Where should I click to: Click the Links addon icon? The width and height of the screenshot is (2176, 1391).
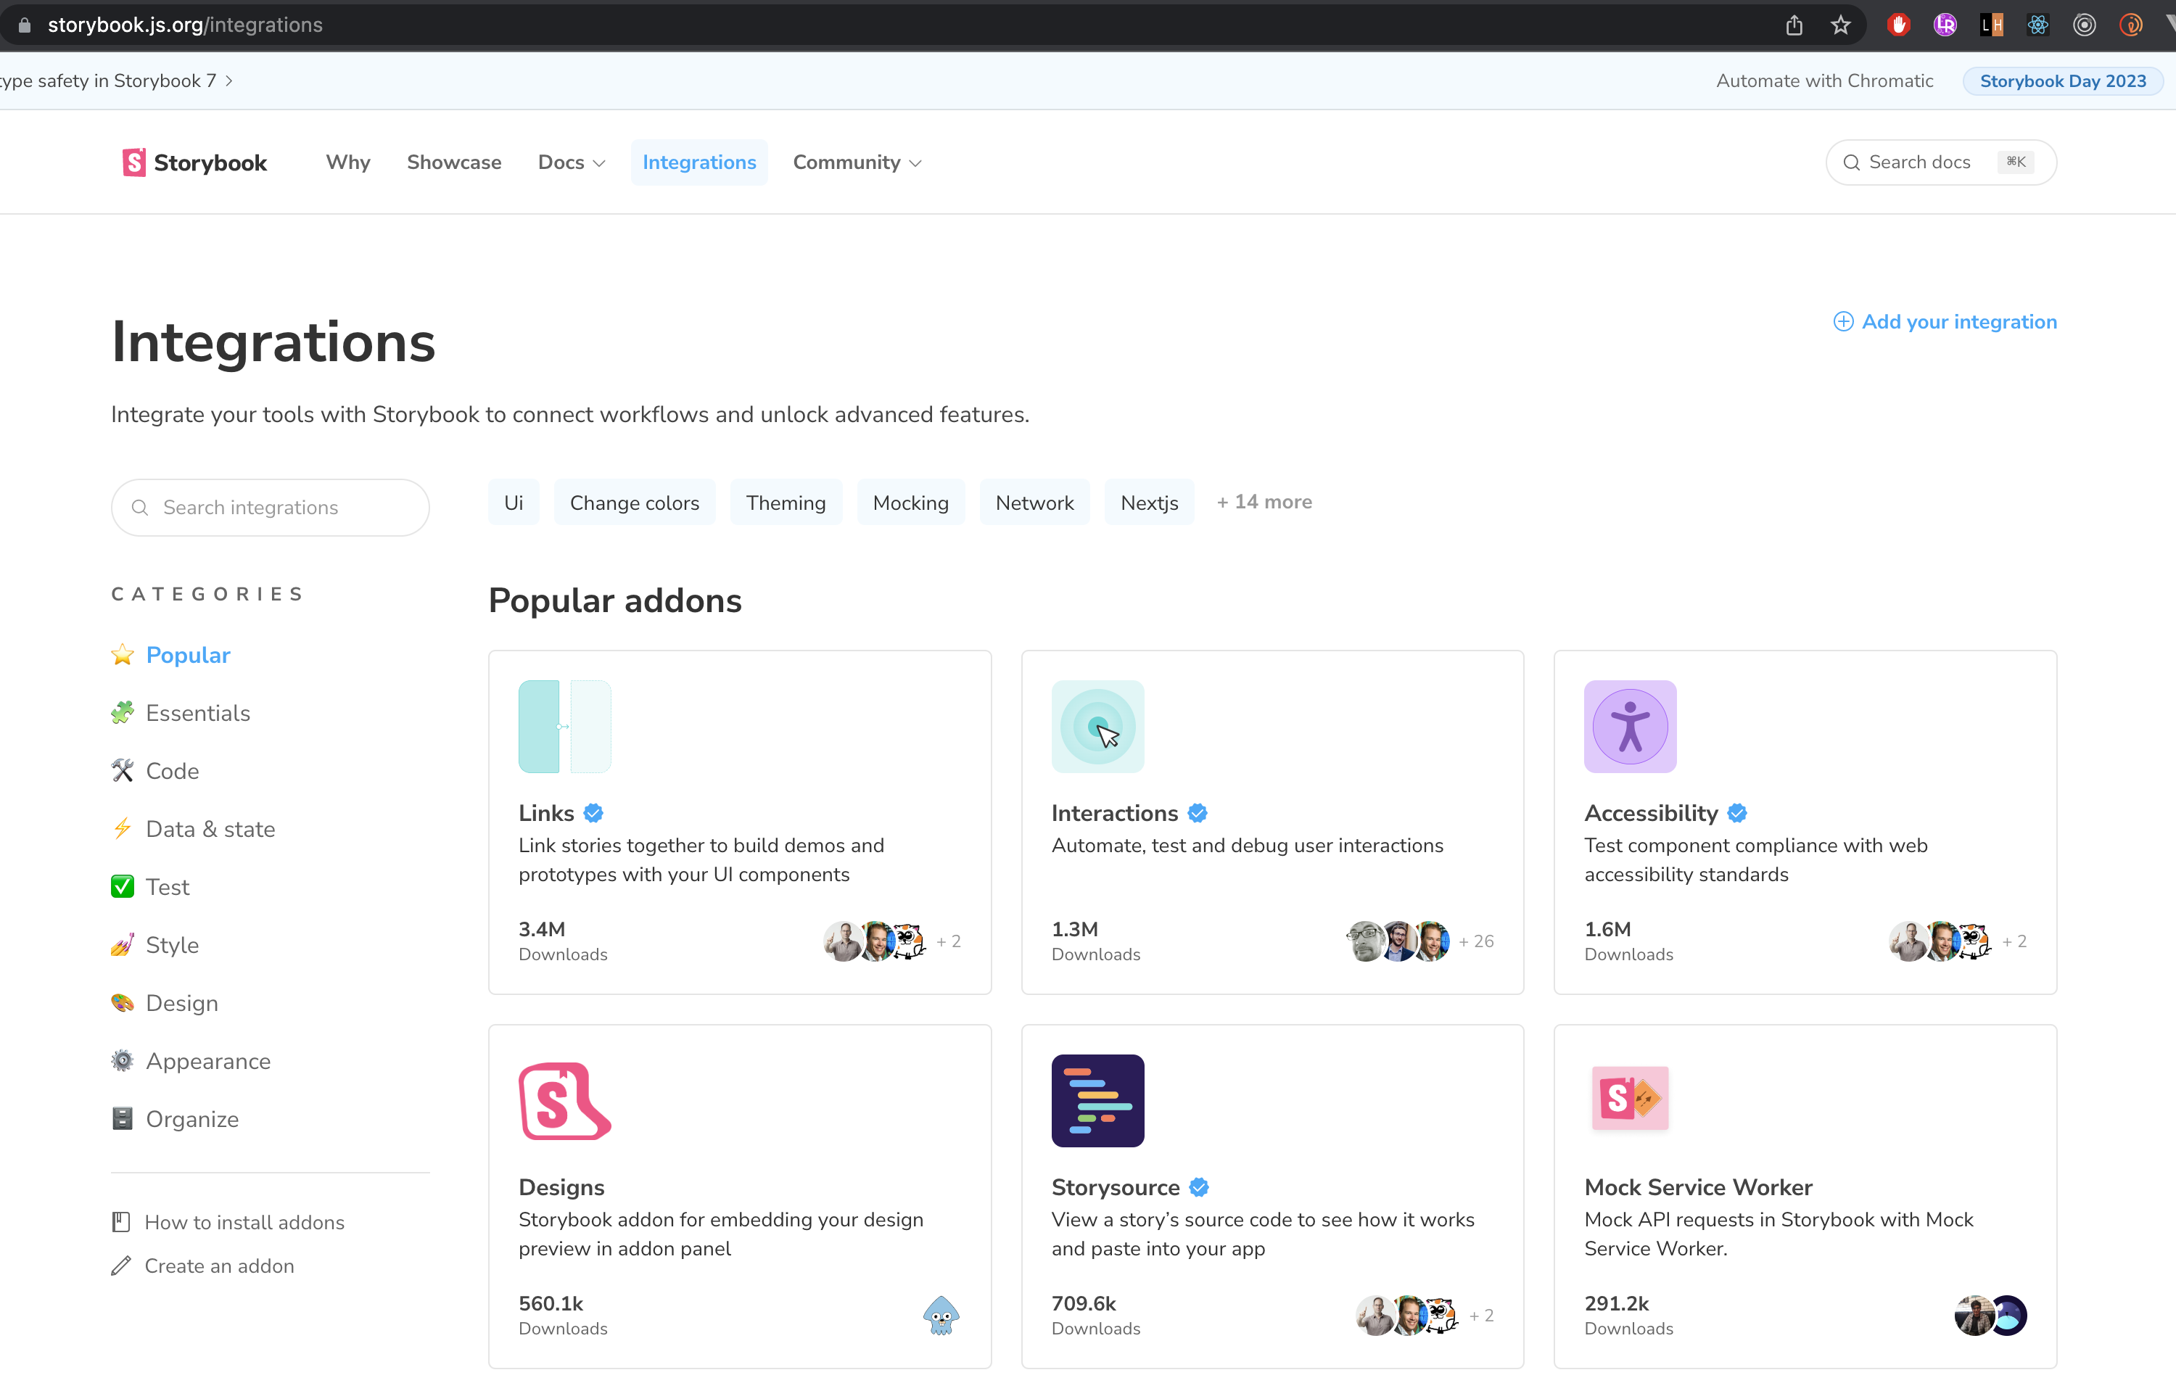564,726
